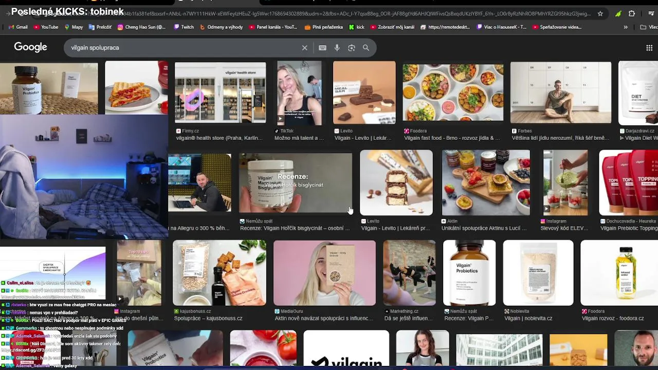Open 'Možno má talent a ...' TikTok link

click(x=299, y=138)
